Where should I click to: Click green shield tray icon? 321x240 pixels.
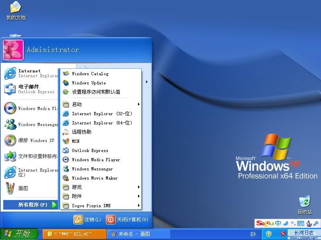[x=269, y=234]
